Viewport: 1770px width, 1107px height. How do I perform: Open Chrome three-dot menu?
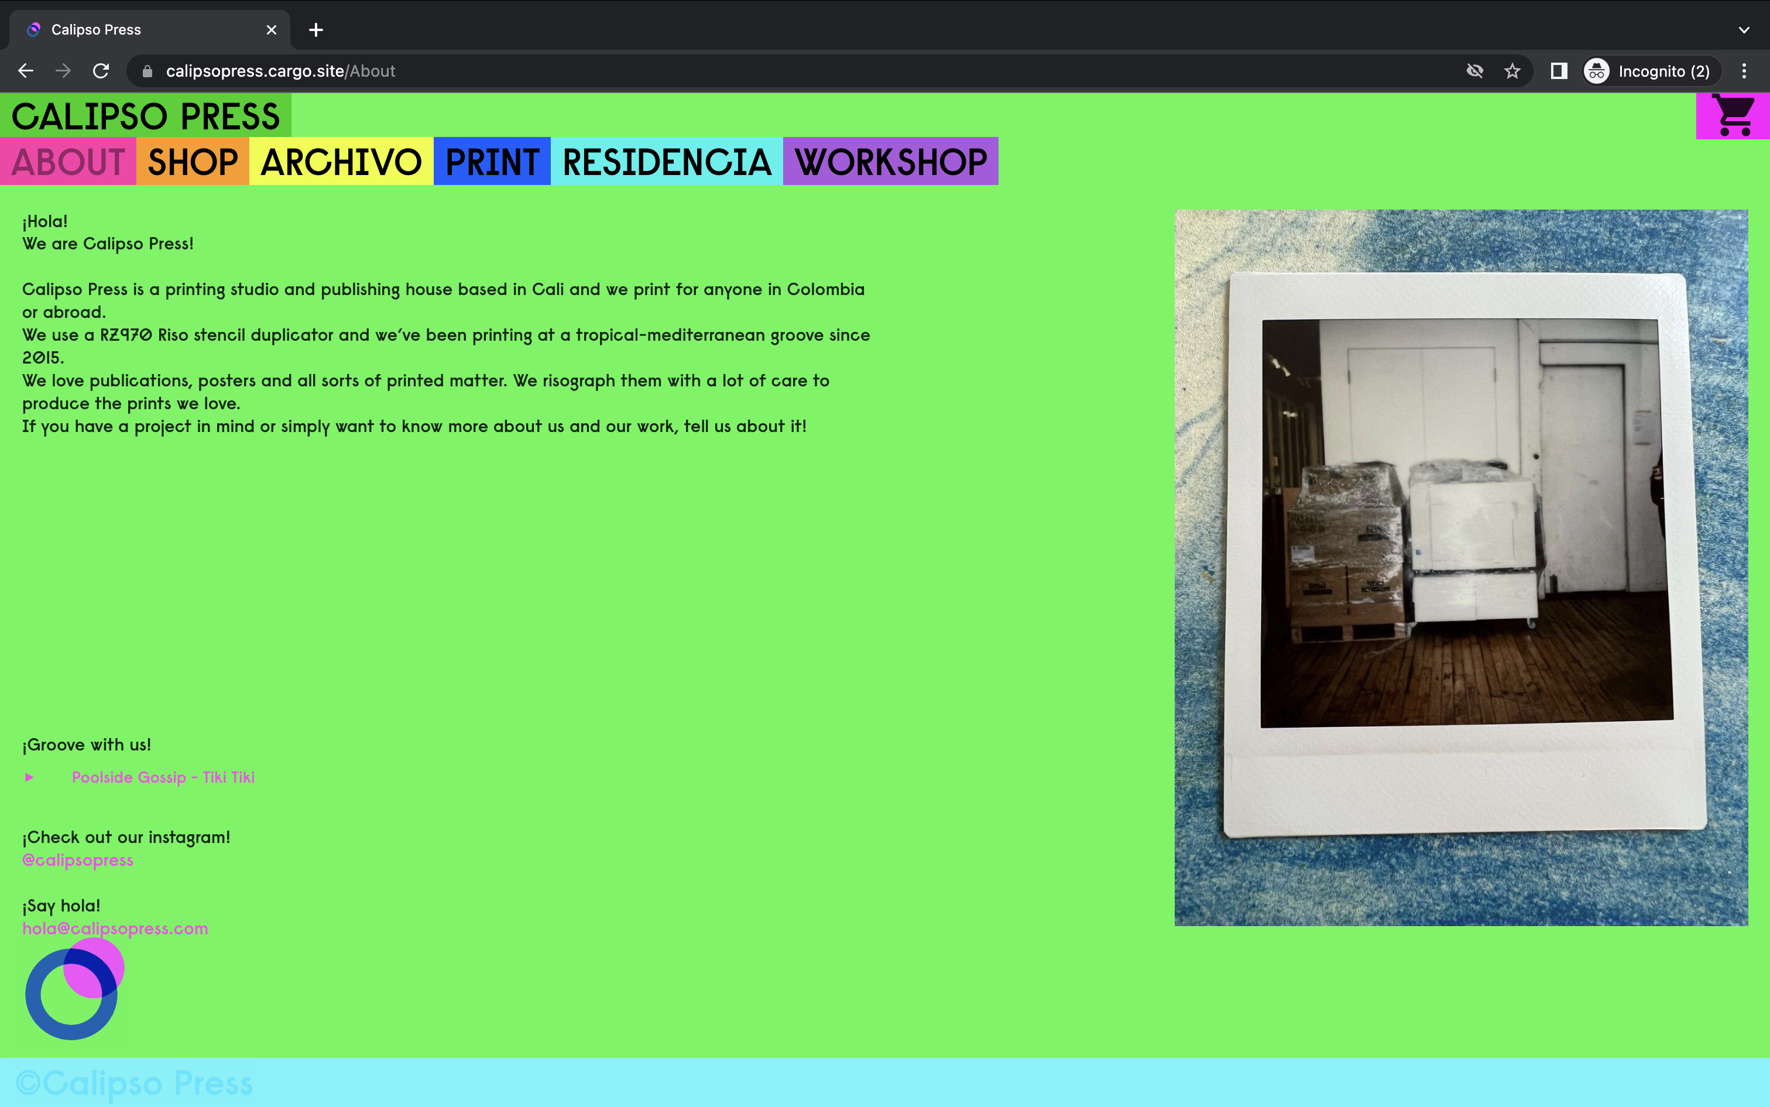1744,71
